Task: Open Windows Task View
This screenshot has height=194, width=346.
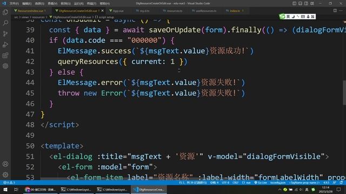Action: coord(16,189)
